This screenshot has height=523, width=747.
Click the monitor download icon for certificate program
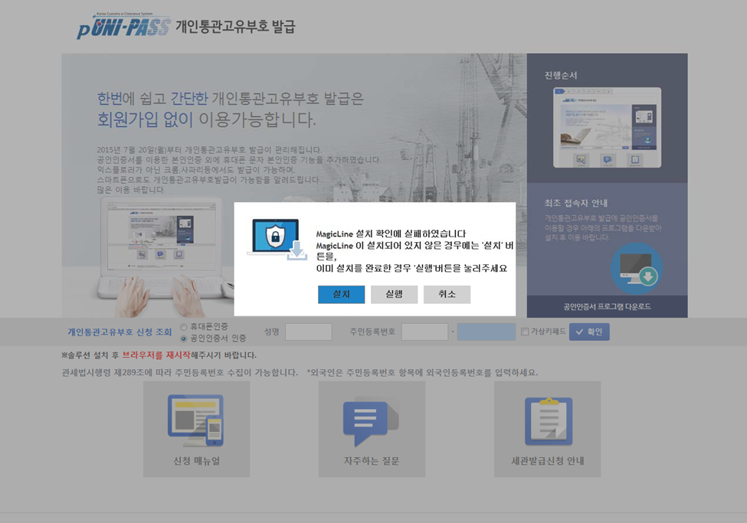[x=636, y=270]
